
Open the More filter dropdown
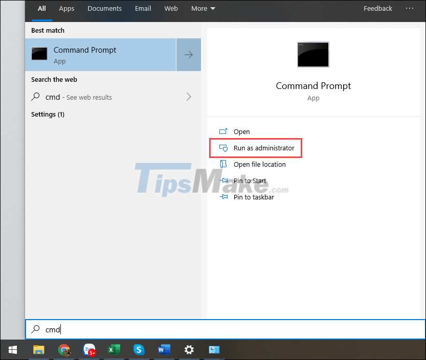pos(203,8)
